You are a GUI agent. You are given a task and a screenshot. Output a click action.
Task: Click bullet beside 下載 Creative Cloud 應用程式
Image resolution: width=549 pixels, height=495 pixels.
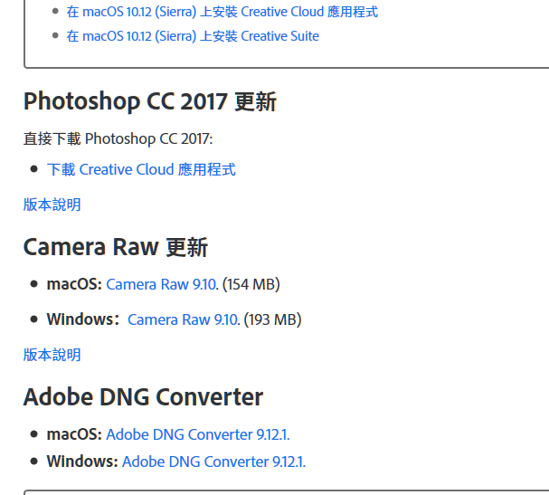tap(34, 169)
